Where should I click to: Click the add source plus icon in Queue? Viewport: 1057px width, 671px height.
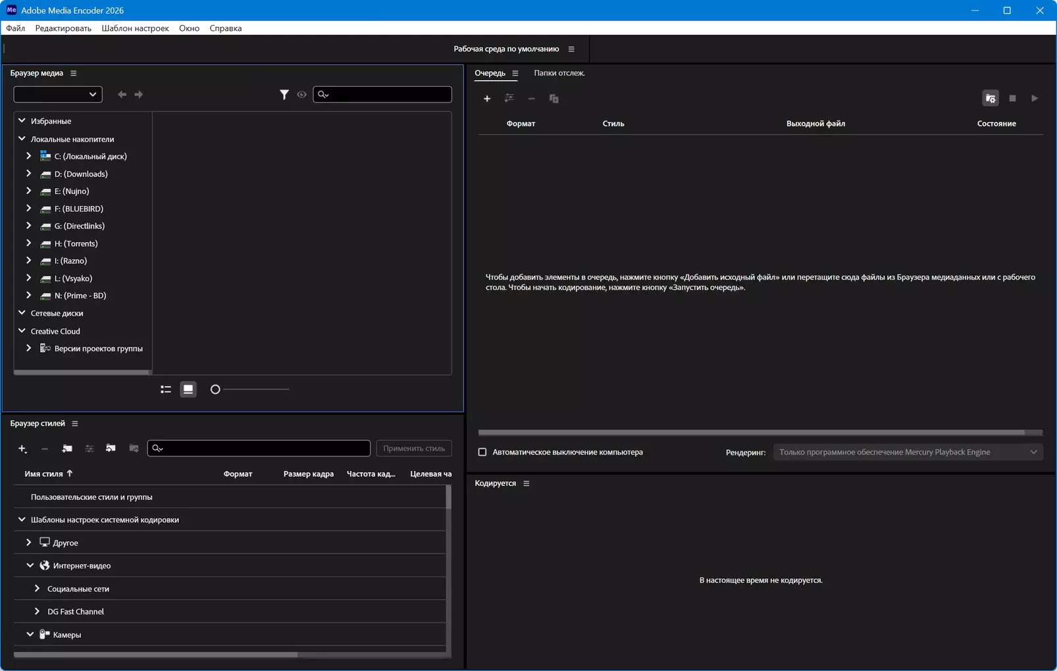tap(487, 99)
